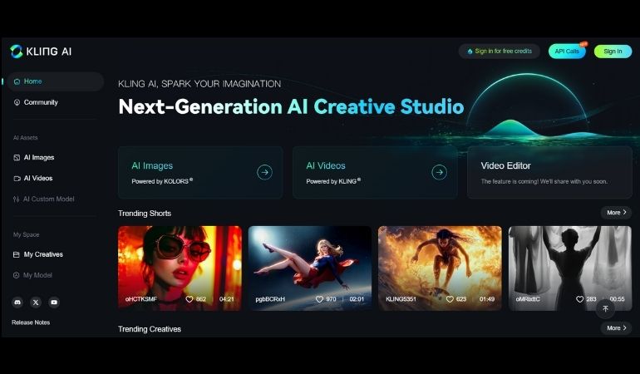Like the oMRixttC short heart icon
Screen dimensions: 640x374
pos(579,299)
